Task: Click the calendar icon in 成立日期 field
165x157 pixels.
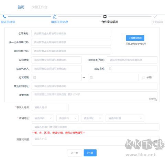Action: (x=110, y=69)
